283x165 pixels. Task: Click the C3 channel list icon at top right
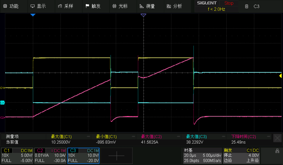click(246, 6)
